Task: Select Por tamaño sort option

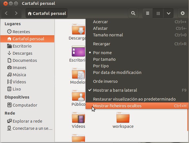Action: [137, 59]
